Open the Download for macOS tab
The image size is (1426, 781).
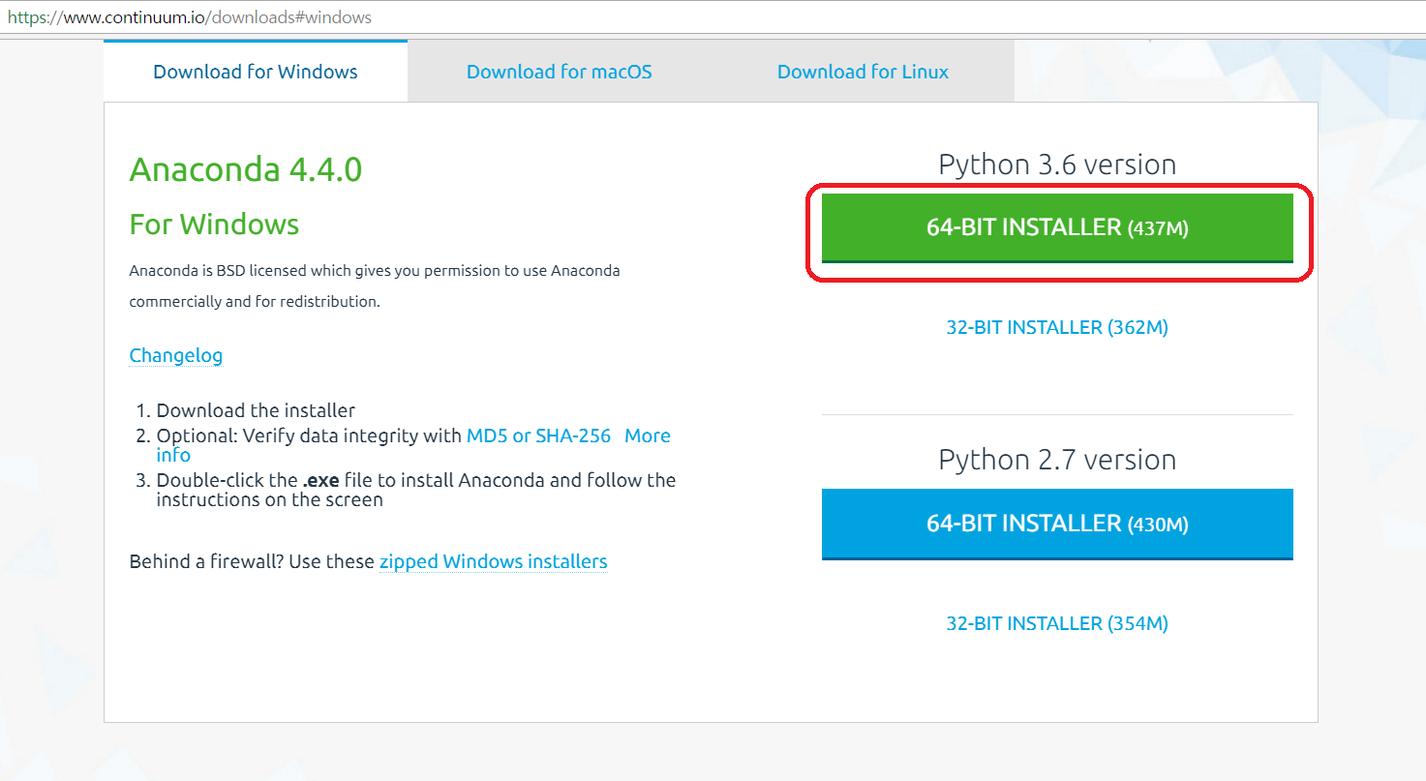pos(559,72)
